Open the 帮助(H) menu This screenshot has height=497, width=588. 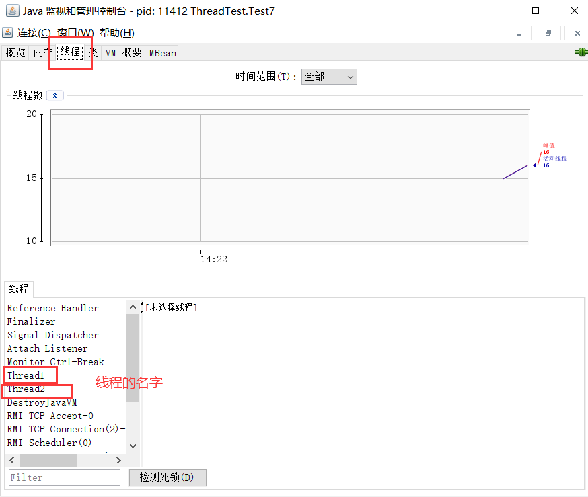[x=116, y=33]
